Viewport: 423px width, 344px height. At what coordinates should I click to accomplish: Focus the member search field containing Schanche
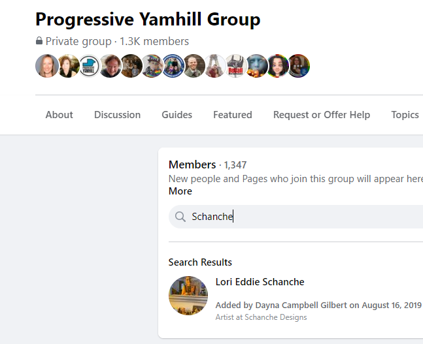coord(296,217)
